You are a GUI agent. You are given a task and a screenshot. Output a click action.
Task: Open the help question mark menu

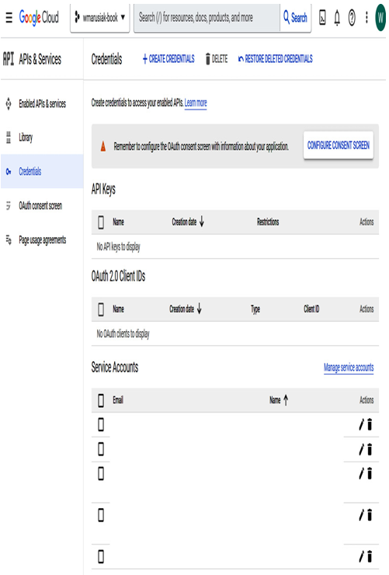pyautogui.click(x=352, y=17)
